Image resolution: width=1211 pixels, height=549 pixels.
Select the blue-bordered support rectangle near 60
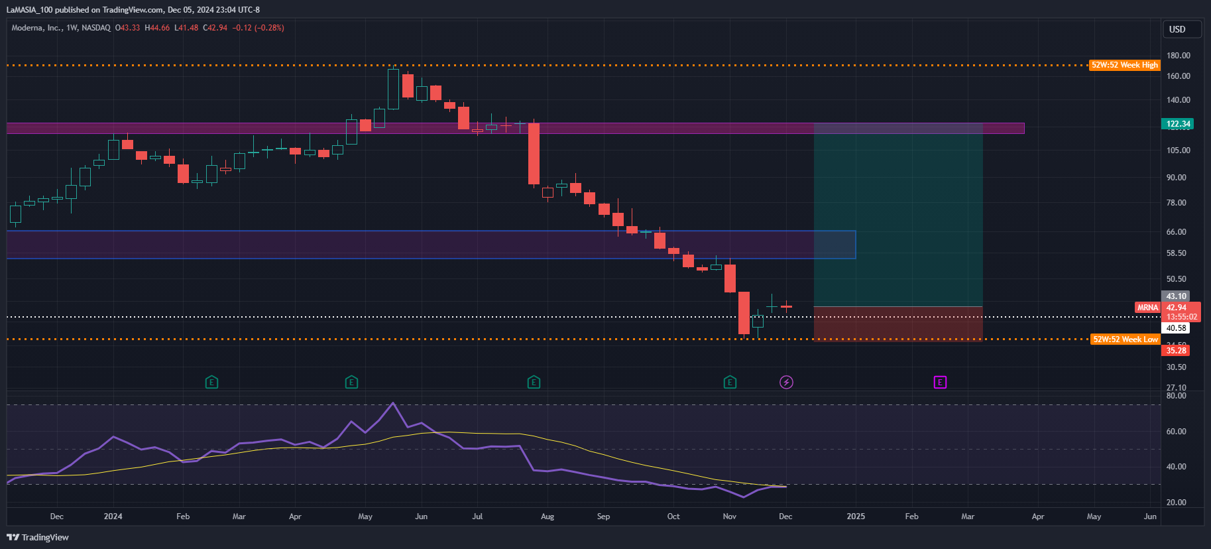coord(431,245)
